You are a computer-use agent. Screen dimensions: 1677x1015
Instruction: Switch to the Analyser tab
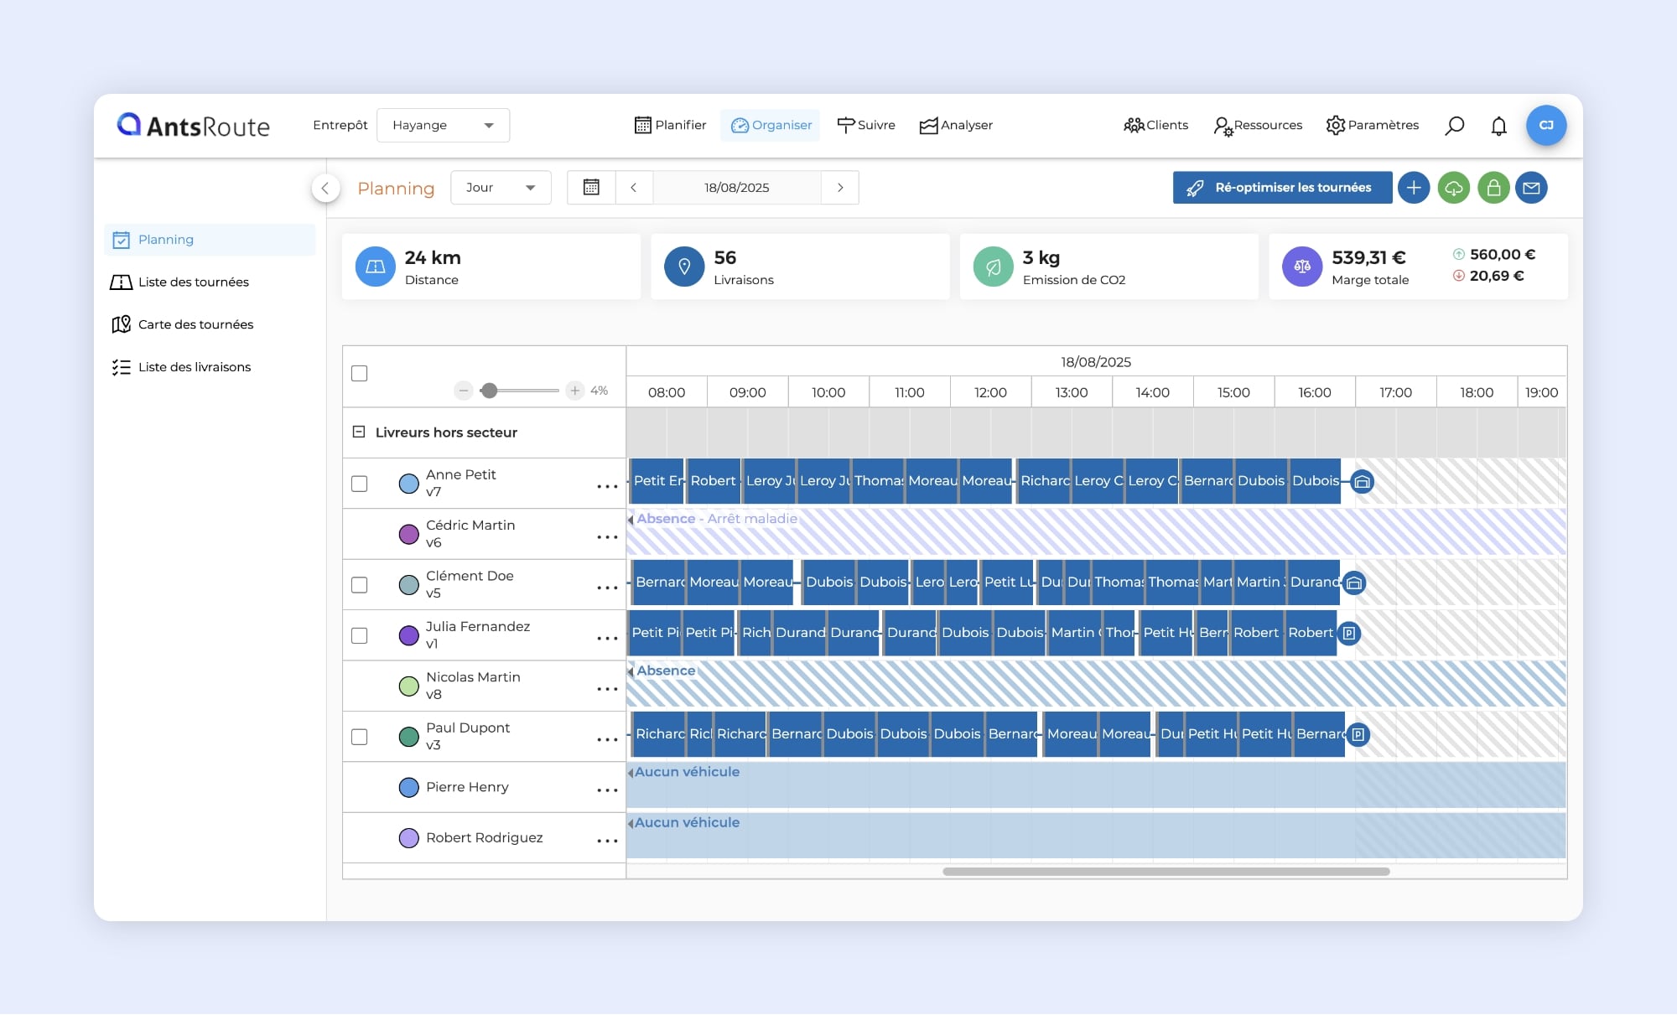[x=956, y=126]
